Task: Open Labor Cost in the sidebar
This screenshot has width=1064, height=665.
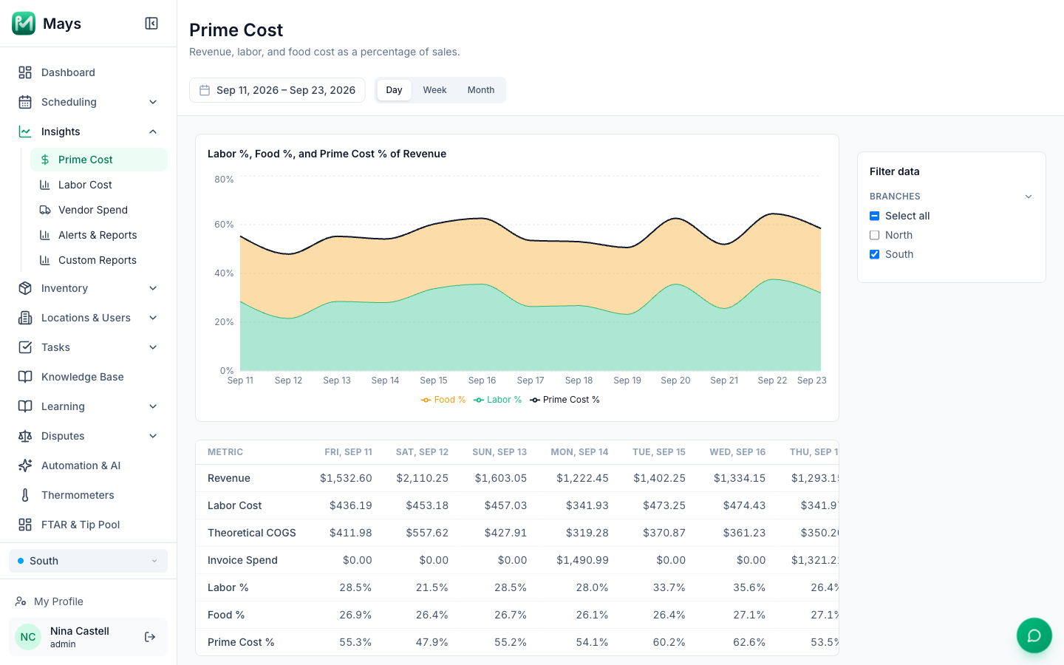Action: 99,185
